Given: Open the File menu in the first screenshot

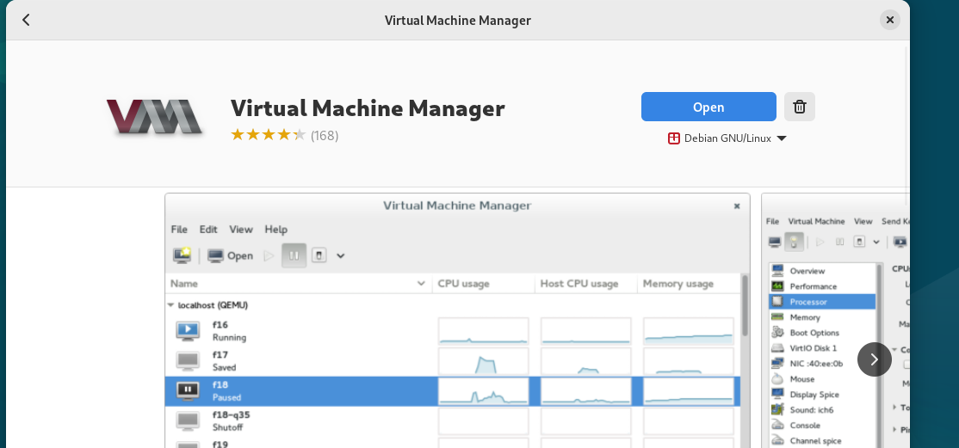Looking at the screenshot, I should pyautogui.click(x=179, y=230).
